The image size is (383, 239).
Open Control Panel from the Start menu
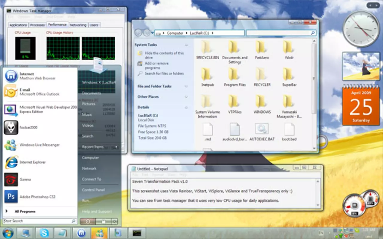coord(93,190)
